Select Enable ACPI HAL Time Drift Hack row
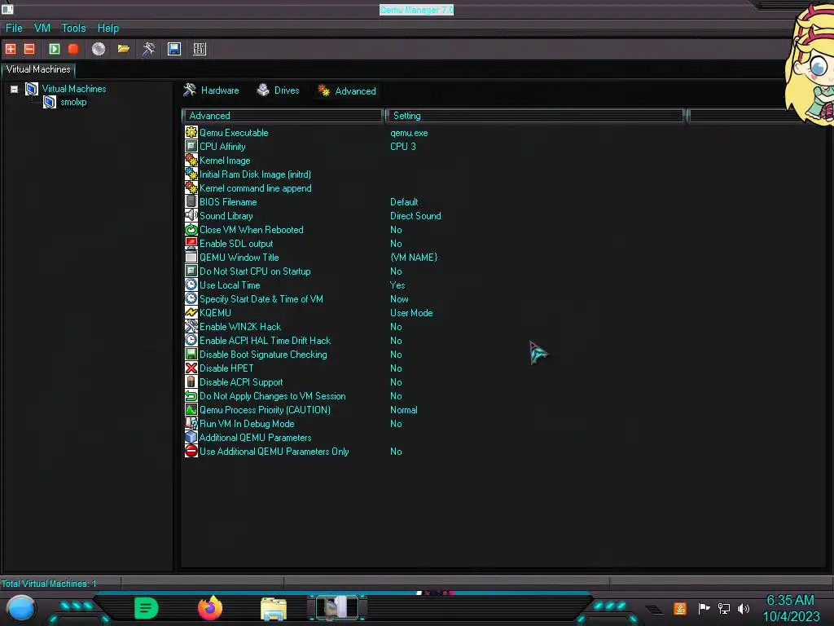The image size is (834, 626). pyautogui.click(x=265, y=340)
